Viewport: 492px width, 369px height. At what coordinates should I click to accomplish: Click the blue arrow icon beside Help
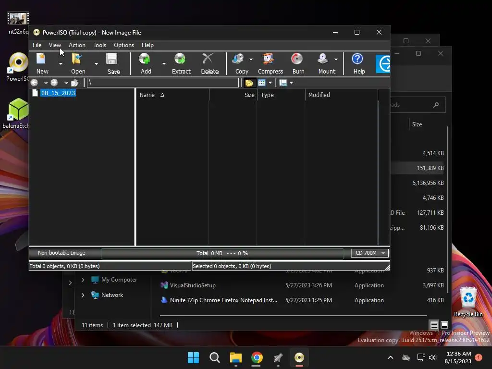[383, 64]
